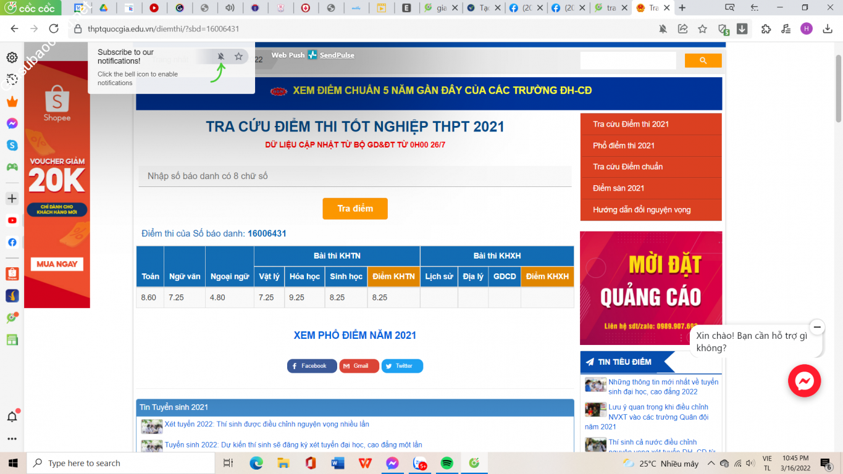
Task: Click the page's vertical scrollbar
Action: point(838,86)
